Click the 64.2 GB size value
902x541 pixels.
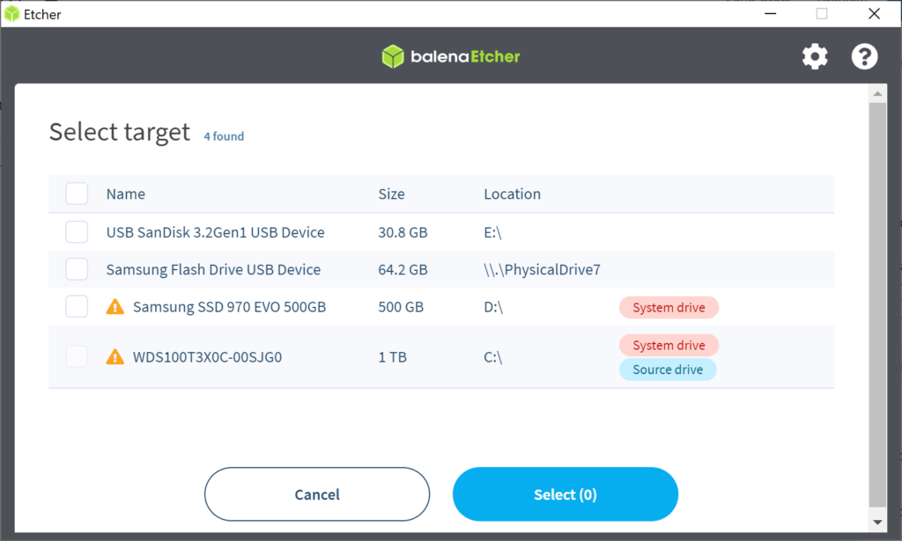(403, 270)
